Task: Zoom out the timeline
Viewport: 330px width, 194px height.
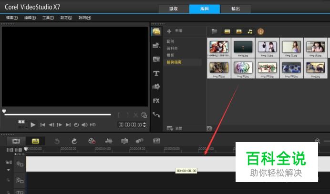Action: point(318,141)
